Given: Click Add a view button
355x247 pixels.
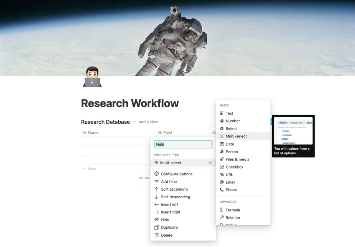Looking at the screenshot, I should tap(145, 122).
